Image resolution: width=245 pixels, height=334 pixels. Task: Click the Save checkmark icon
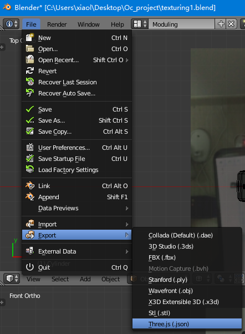(30, 109)
